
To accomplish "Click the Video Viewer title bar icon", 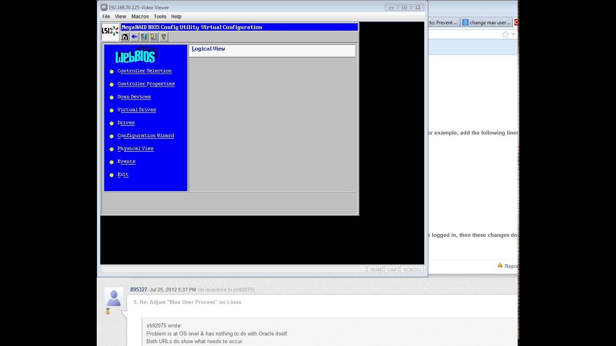I will point(104,7).
